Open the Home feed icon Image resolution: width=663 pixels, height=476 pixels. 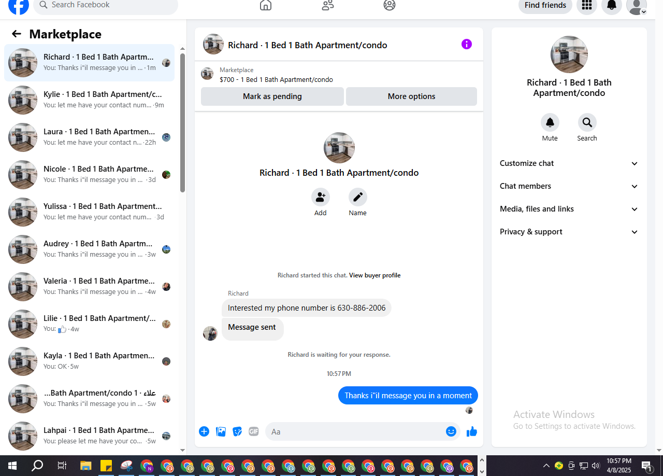266,5
